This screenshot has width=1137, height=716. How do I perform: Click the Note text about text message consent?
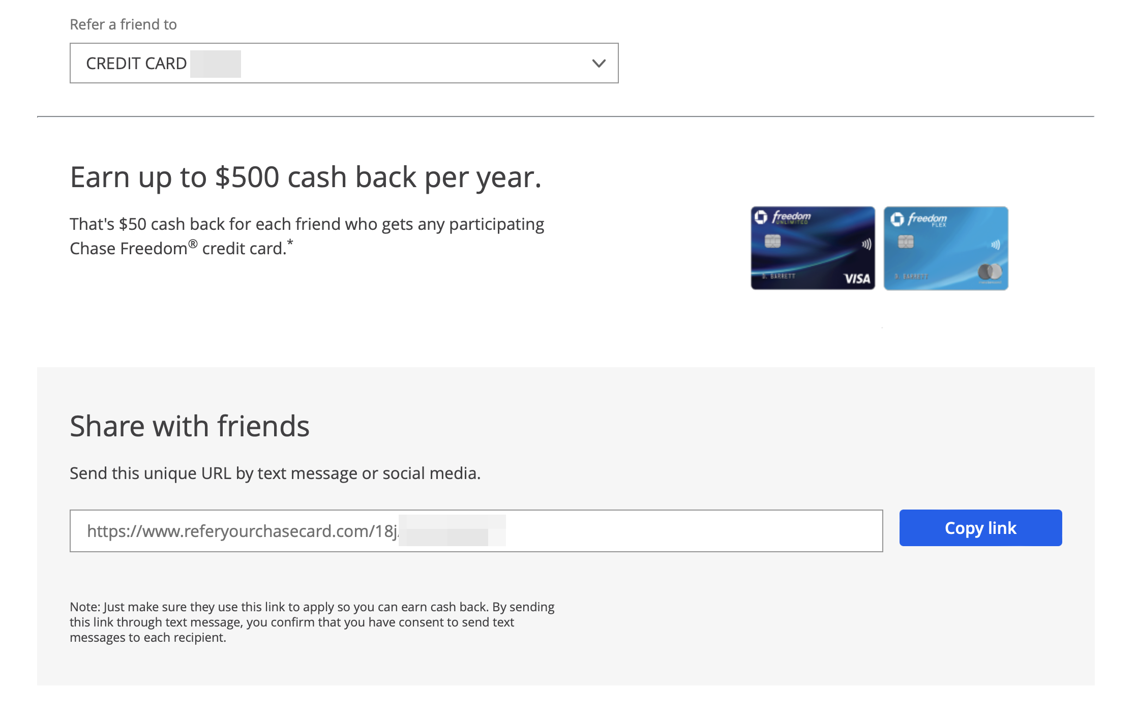click(312, 622)
